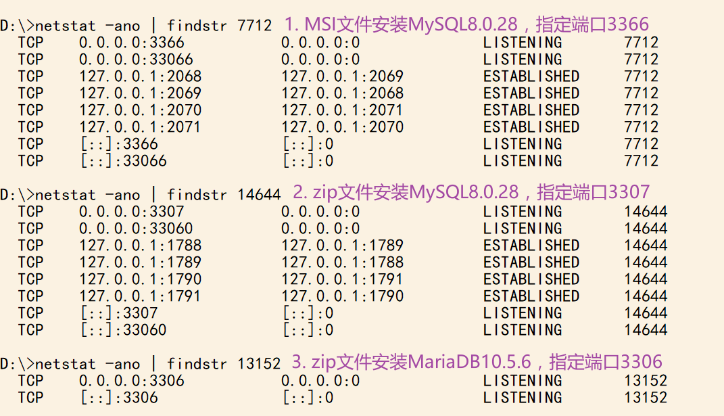Select the IPv6 local address [::]:33060

(x=123, y=330)
